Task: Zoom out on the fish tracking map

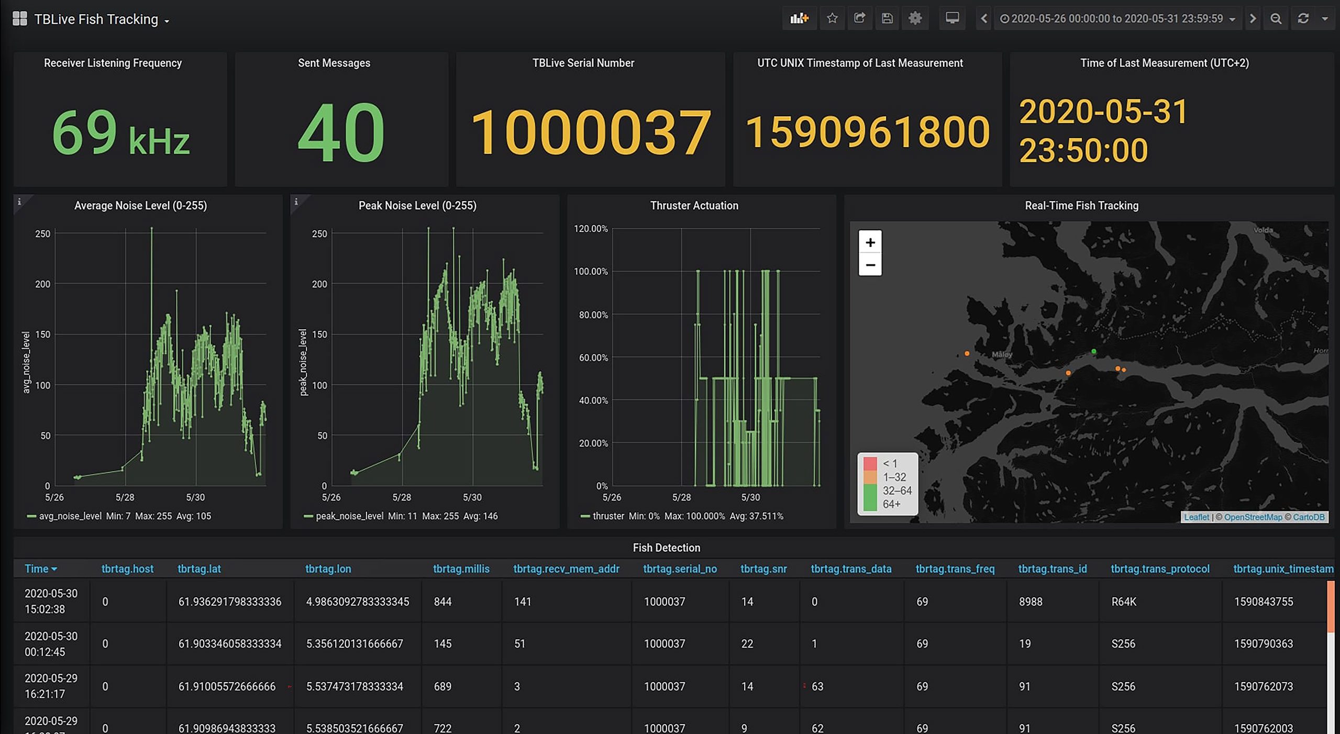Action: (x=870, y=265)
